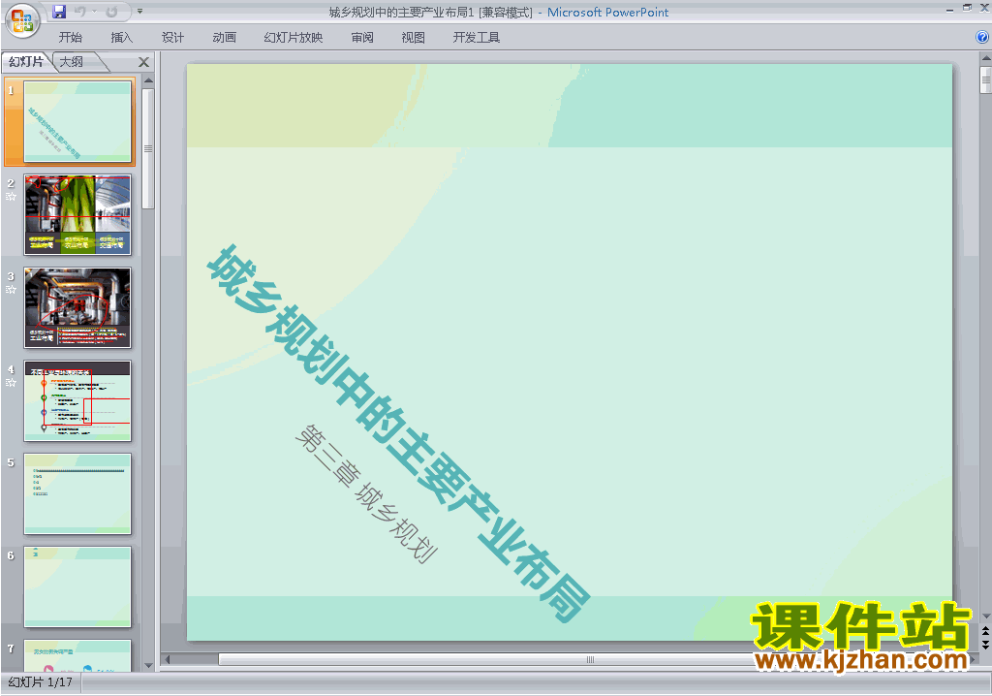Restore down the PowerPoint window

(967, 8)
